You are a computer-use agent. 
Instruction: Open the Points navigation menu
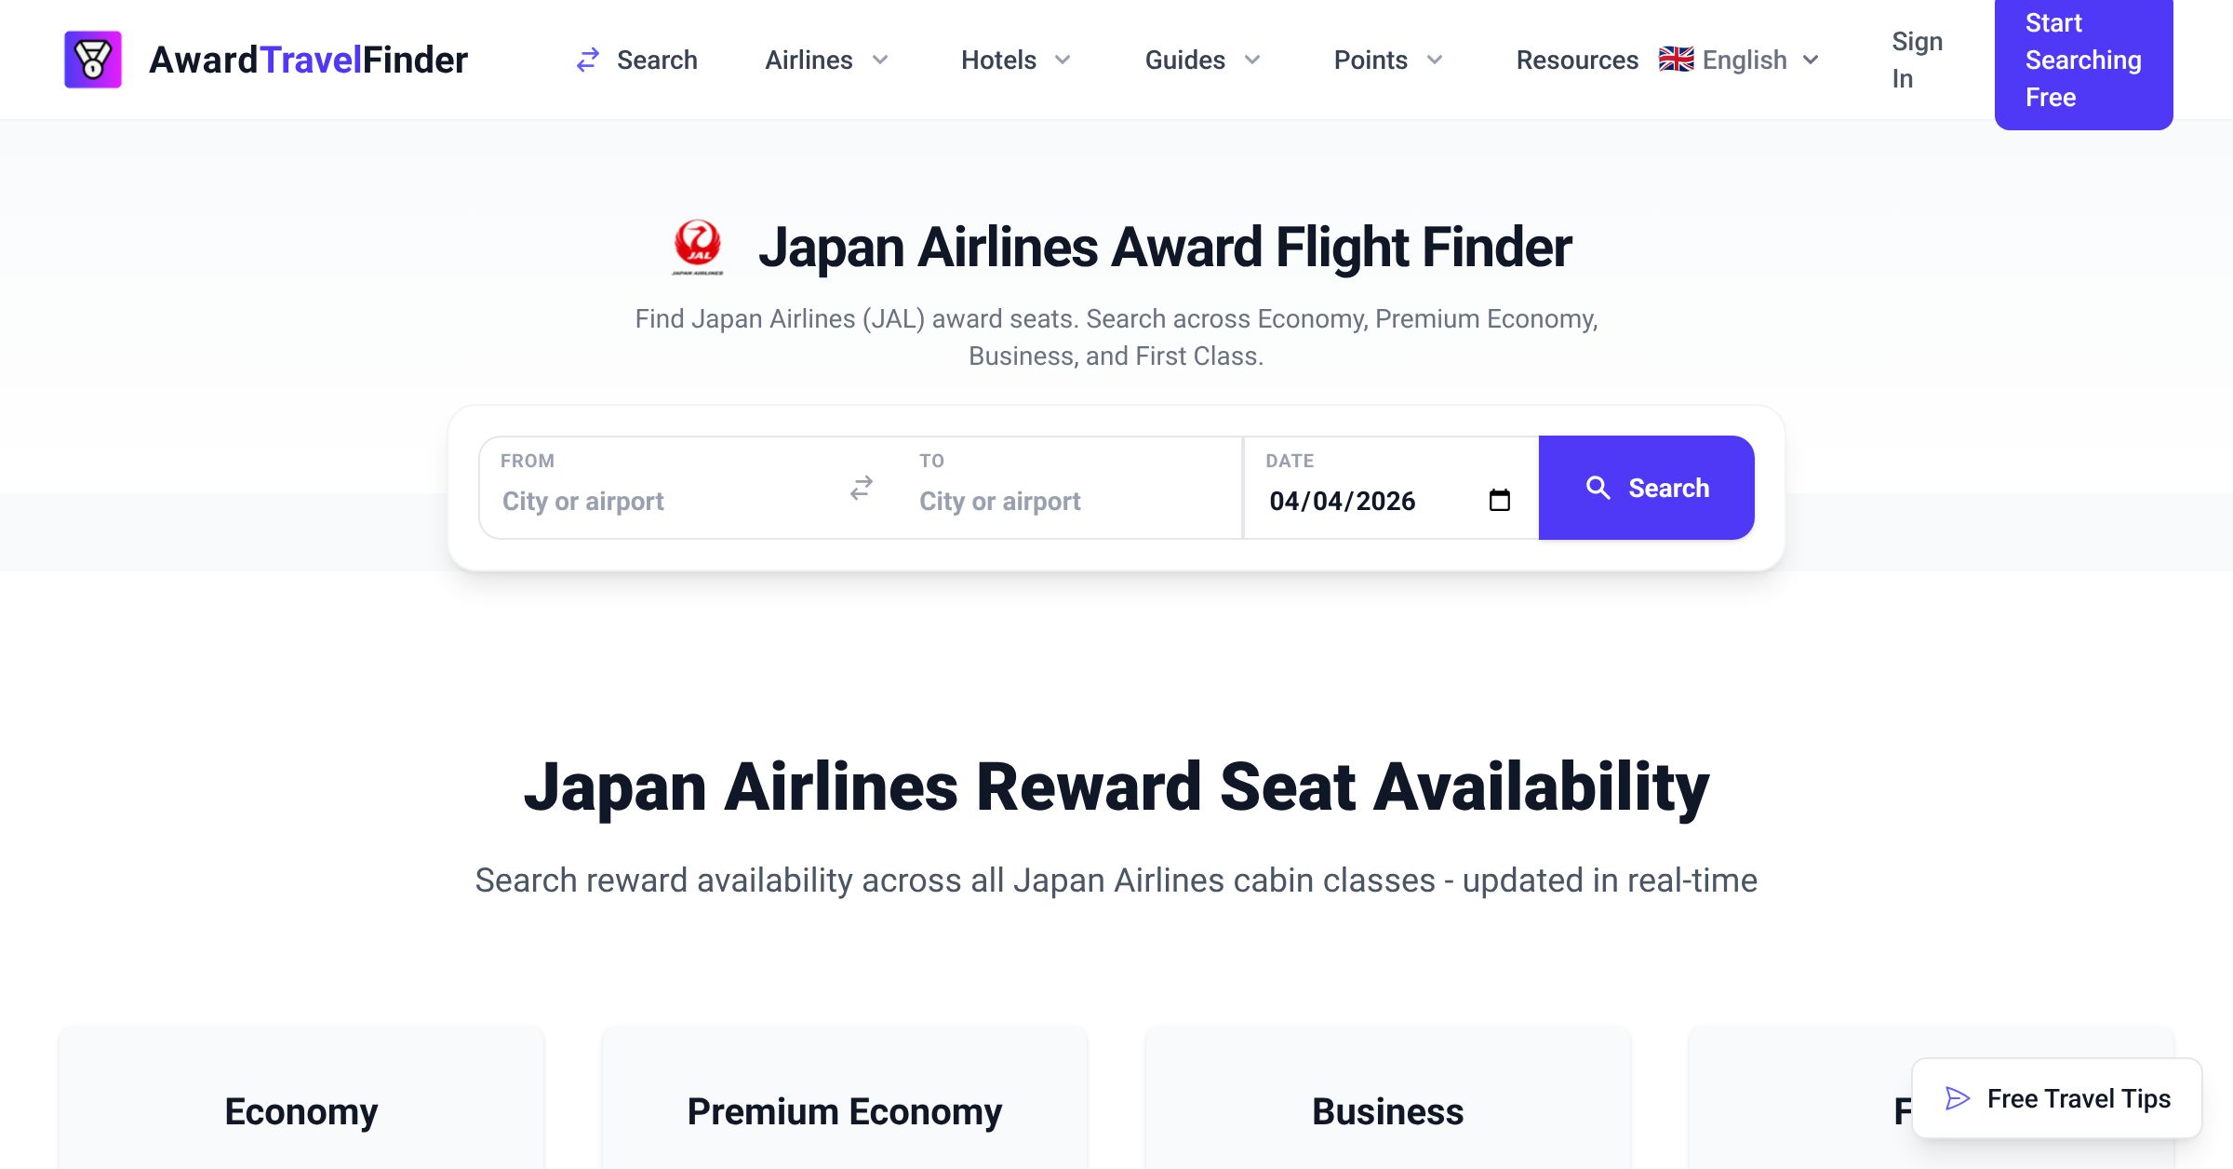(1387, 60)
